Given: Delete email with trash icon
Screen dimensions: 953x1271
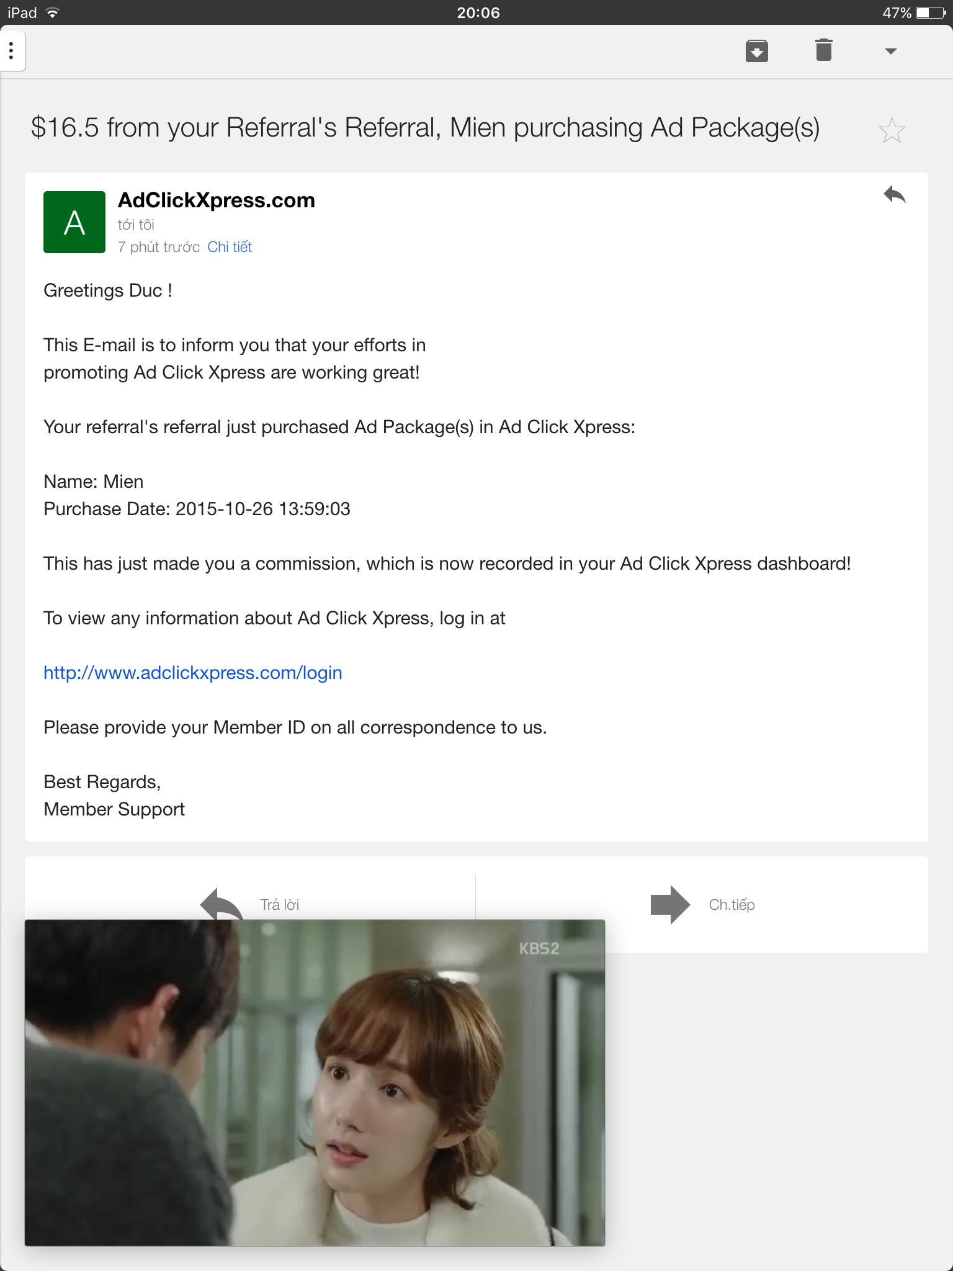Looking at the screenshot, I should point(823,50).
